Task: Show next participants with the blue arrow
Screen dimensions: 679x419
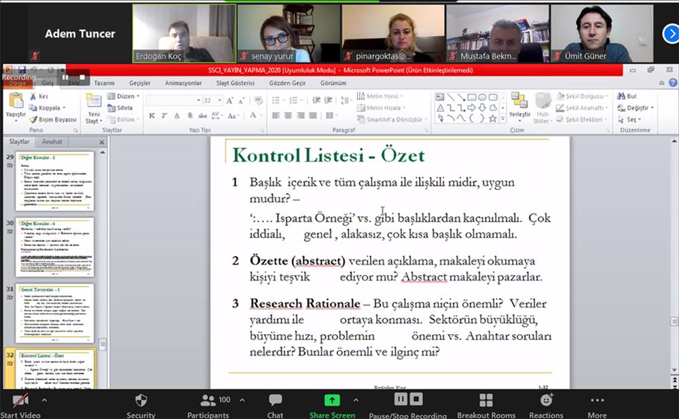Action: coord(671,34)
